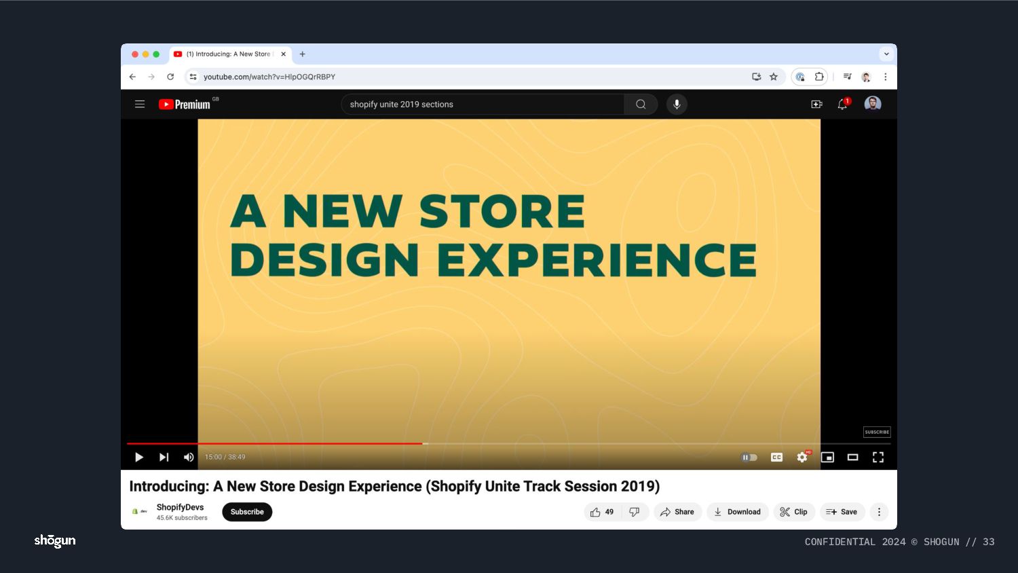The image size is (1018, 573).
Task: Open the browser extensions puzzle icon
Action: point(819,77)
